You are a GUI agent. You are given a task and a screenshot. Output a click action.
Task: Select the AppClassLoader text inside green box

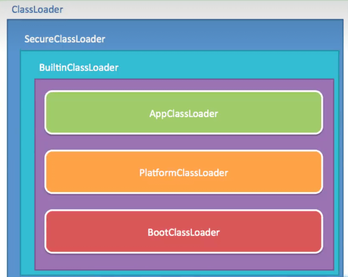tap(184, 114)
